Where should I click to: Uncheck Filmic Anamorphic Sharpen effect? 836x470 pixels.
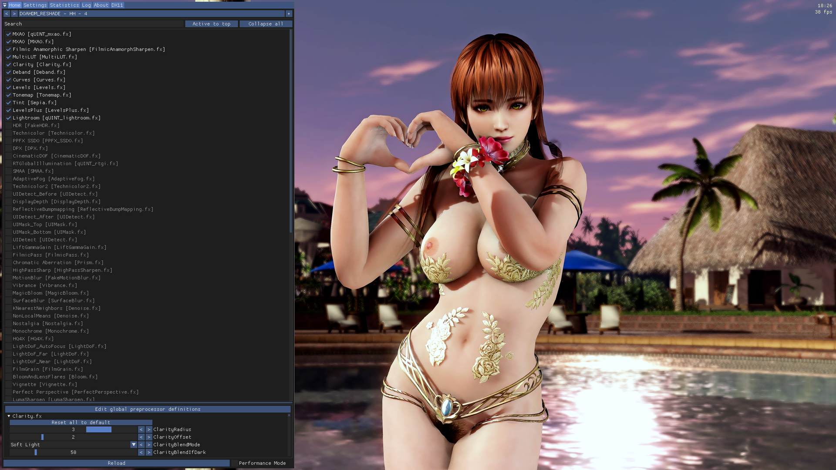[x=8, y=49]
